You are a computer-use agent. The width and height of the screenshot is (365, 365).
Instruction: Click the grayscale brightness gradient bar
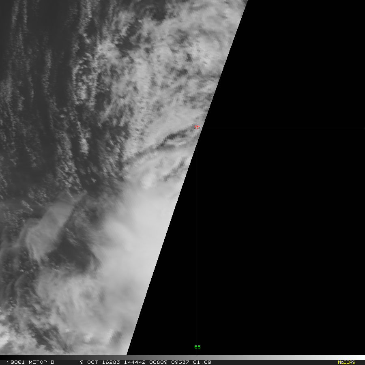182,358
